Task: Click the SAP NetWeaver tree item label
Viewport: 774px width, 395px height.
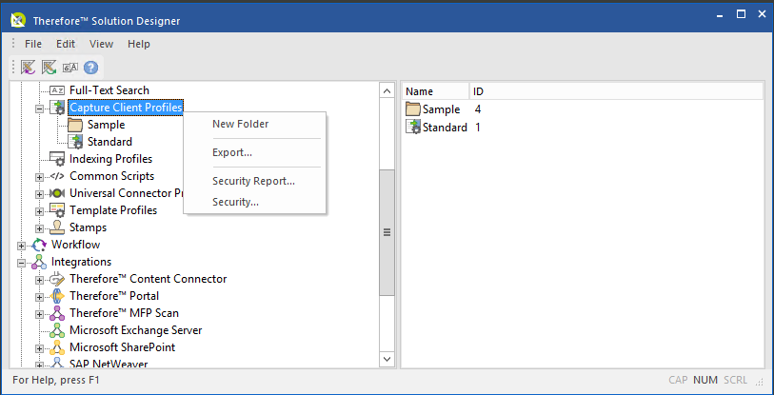Action: click(x=109, y=364)
